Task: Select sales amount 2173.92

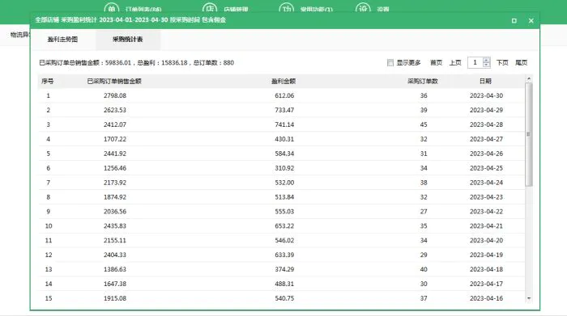Action: [115, 183]
